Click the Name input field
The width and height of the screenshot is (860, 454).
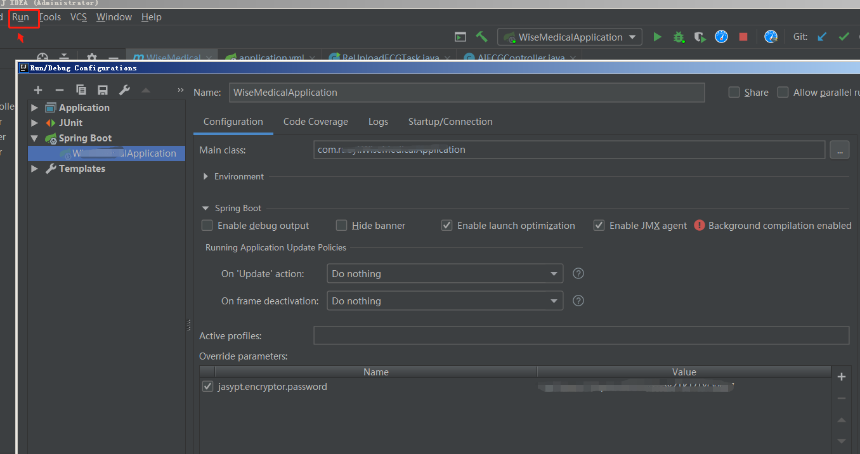[467, 92]
